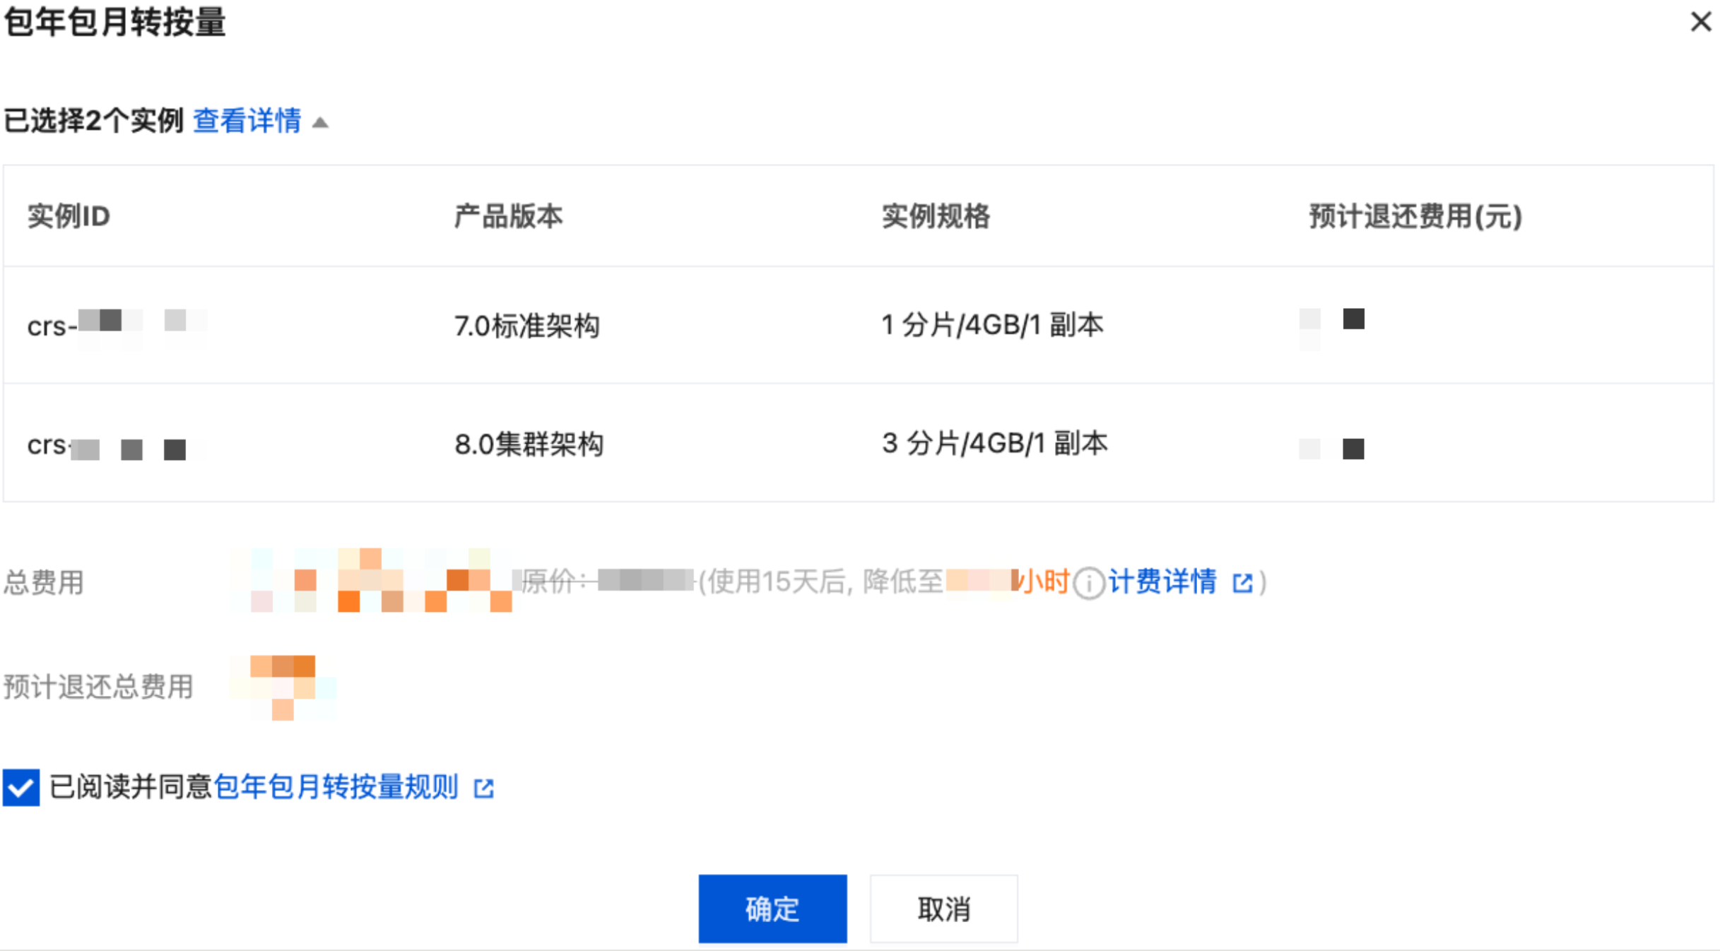Click the 实例ID column header
1720x951 pixels.
[x=69, y=216]
